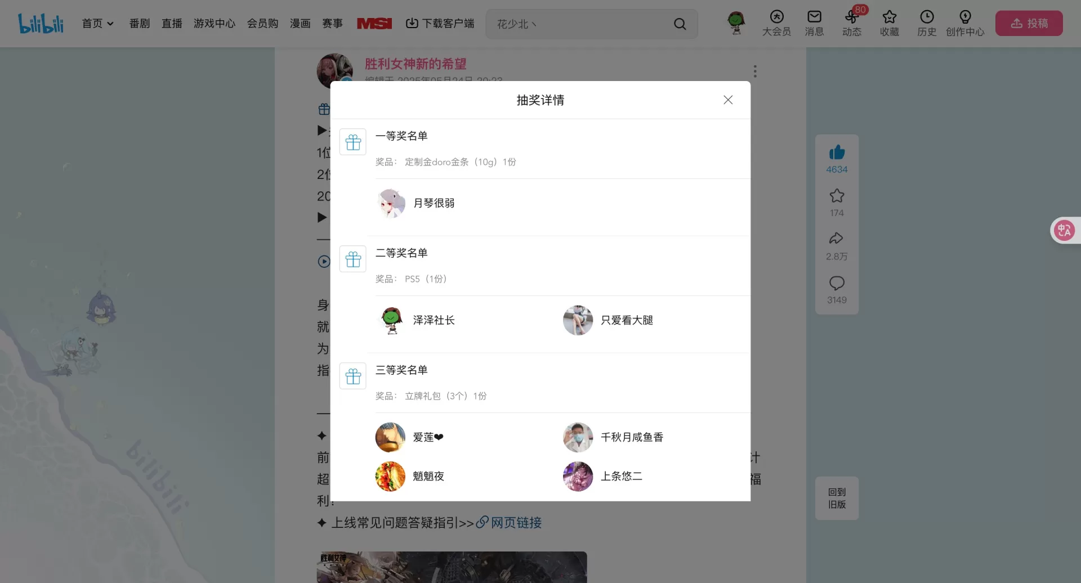Viewport: 1081px width, 583px height.
Task: Expand the 首页 dropdown menu
Action: [98, 23]
